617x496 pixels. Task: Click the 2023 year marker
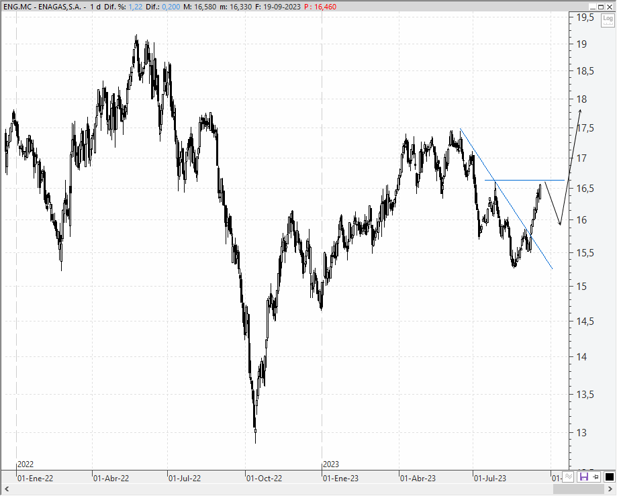tap(331, 464)
